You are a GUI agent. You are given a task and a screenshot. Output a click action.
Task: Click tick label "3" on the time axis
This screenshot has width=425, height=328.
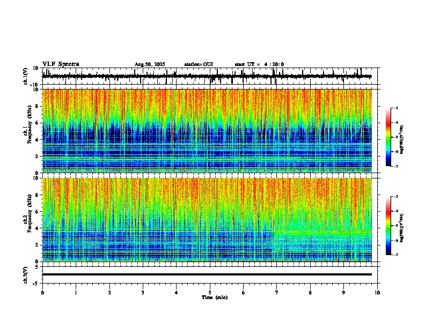point(143,293)
